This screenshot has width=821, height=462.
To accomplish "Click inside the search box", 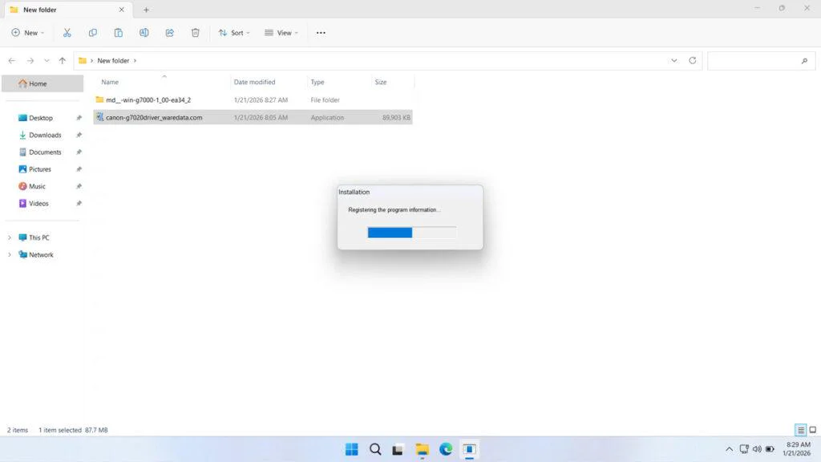I will (758, 60).
